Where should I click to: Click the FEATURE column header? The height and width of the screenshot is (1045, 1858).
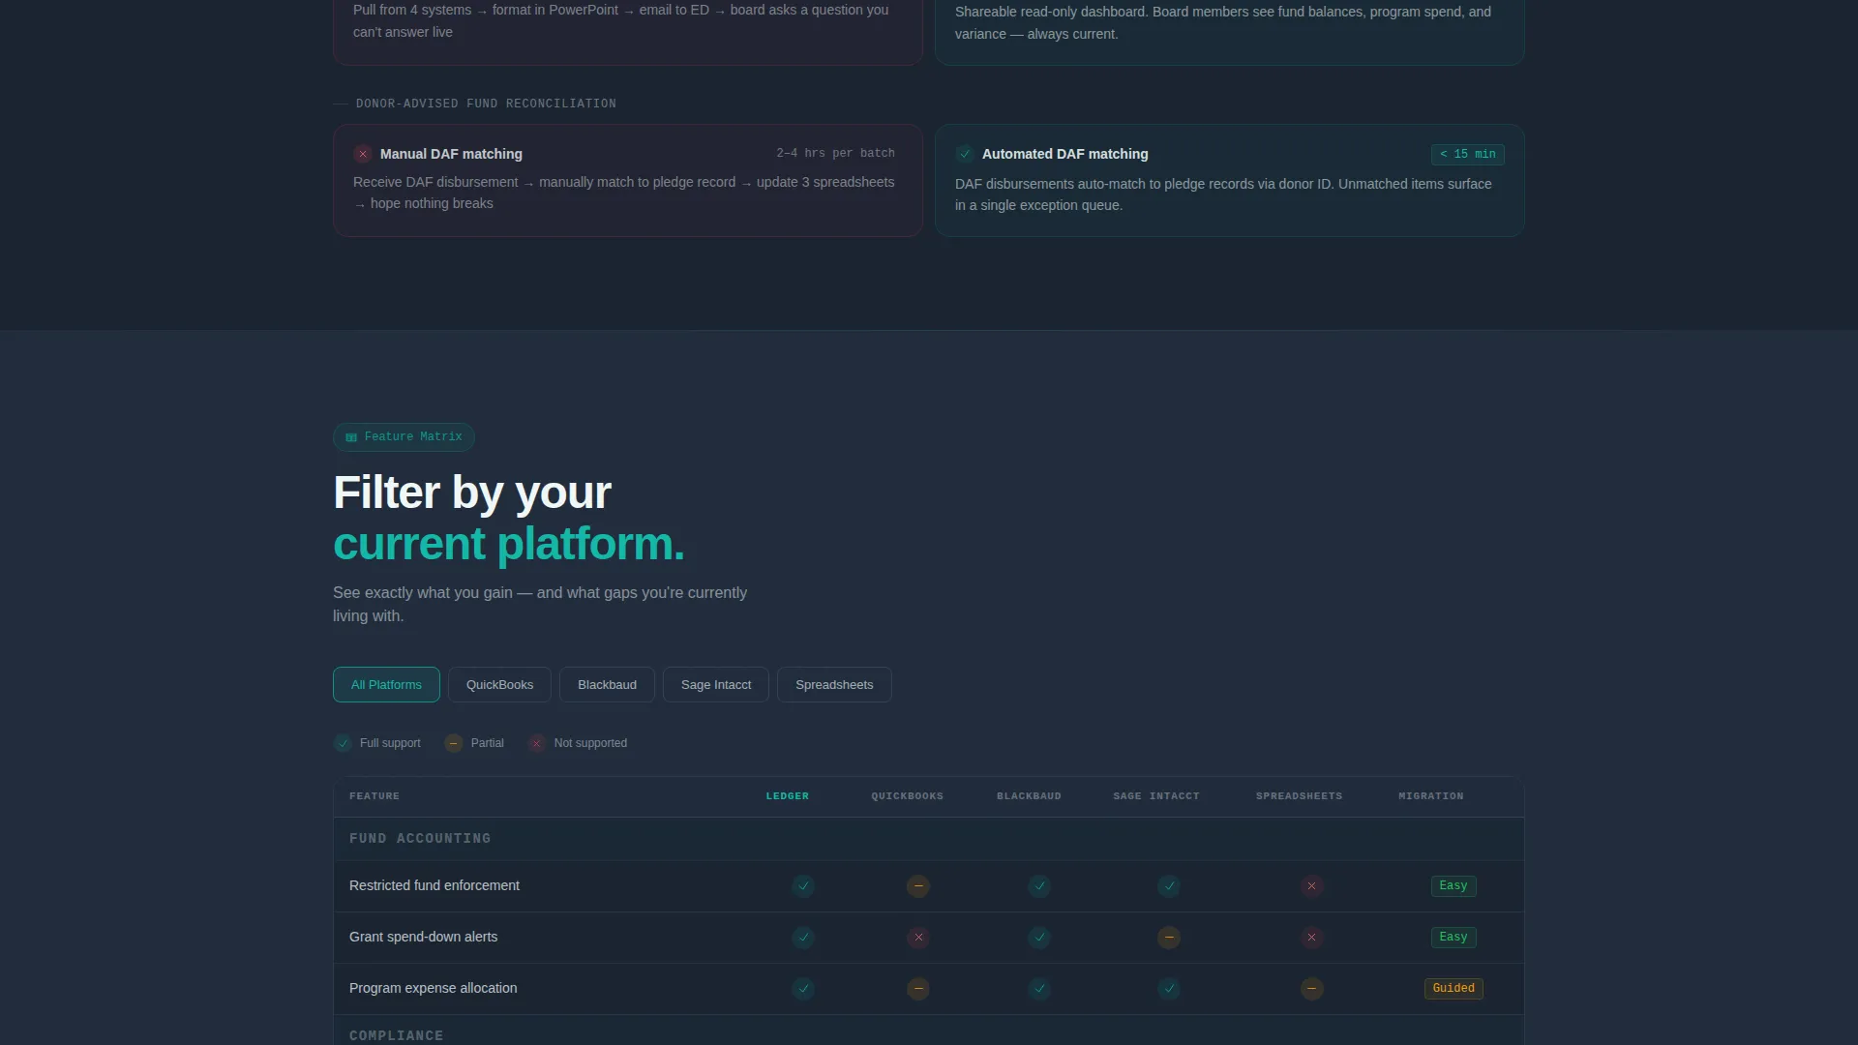[375, 796]
